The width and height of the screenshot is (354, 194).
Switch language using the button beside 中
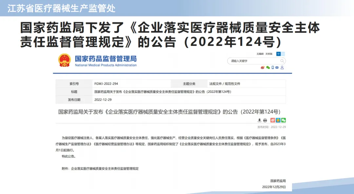(x=283, y=54)
